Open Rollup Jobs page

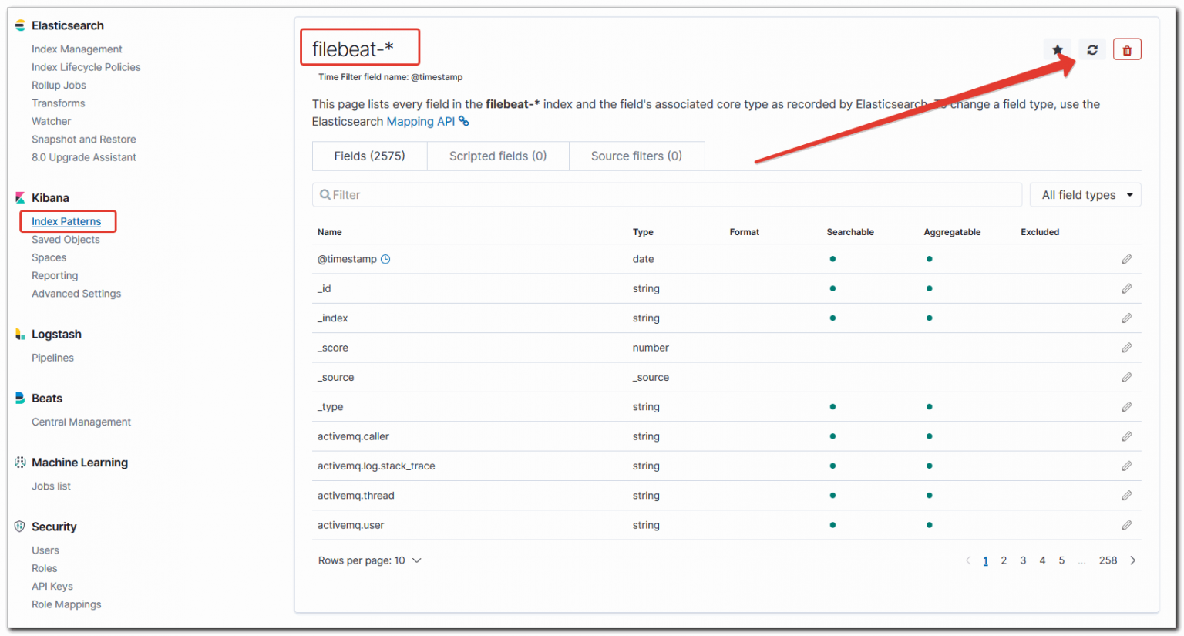(x=59, y=85)
